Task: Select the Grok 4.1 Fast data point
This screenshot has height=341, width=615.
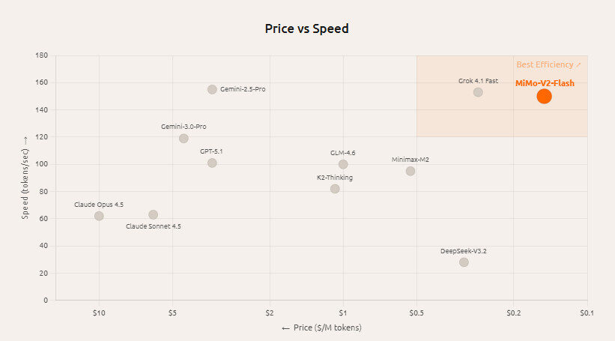Action: point(478,92)
